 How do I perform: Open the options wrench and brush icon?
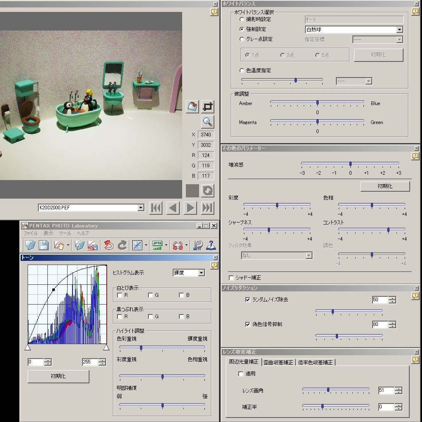point(198,245)
